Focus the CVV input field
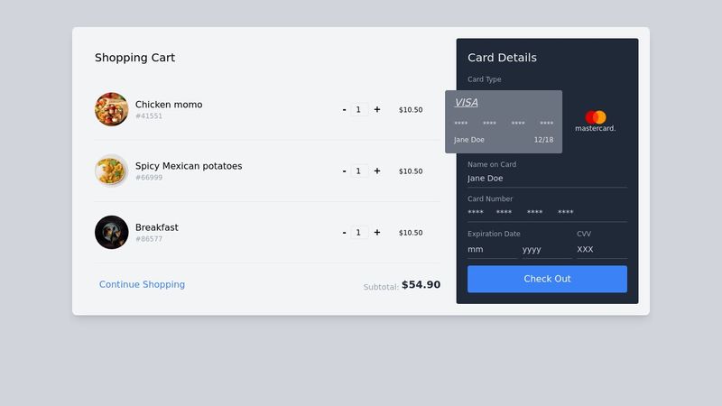This screenshot has height=406, width=722. coord(601,249)
